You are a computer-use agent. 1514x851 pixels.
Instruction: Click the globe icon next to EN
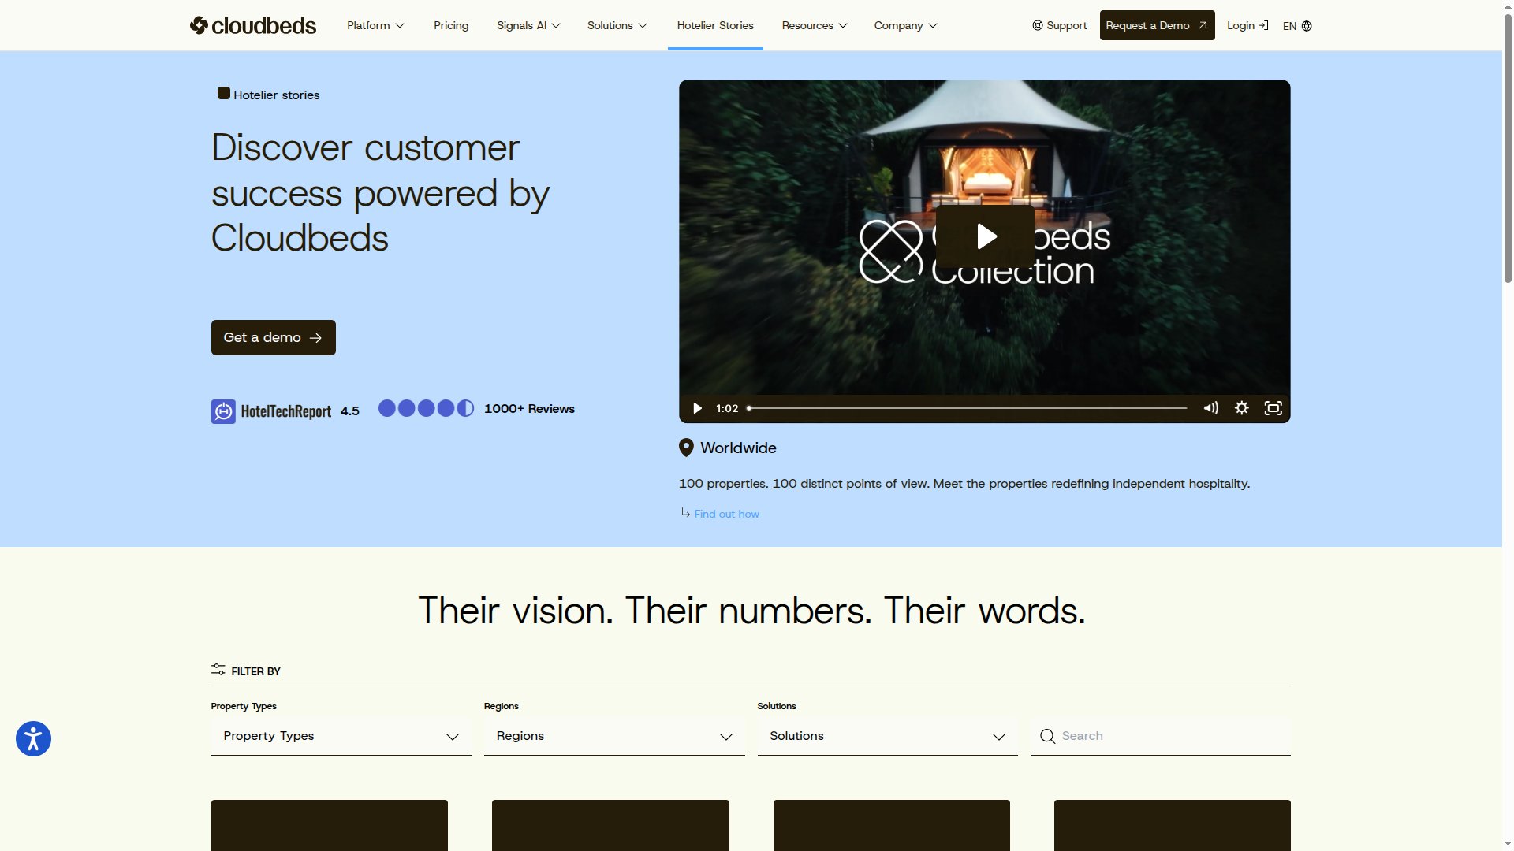[1307, 25]
